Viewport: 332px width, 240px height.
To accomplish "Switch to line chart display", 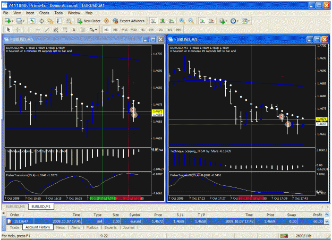I will [x=172, y=21].
